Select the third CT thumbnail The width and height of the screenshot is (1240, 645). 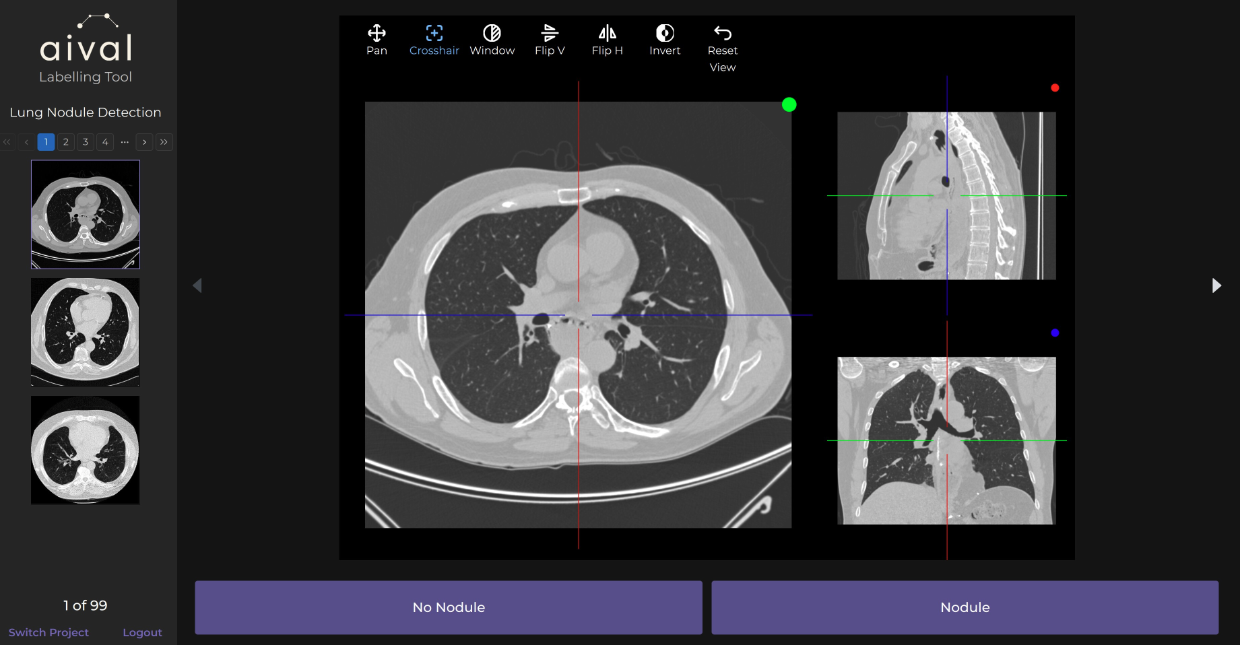[x=86, y=450]
